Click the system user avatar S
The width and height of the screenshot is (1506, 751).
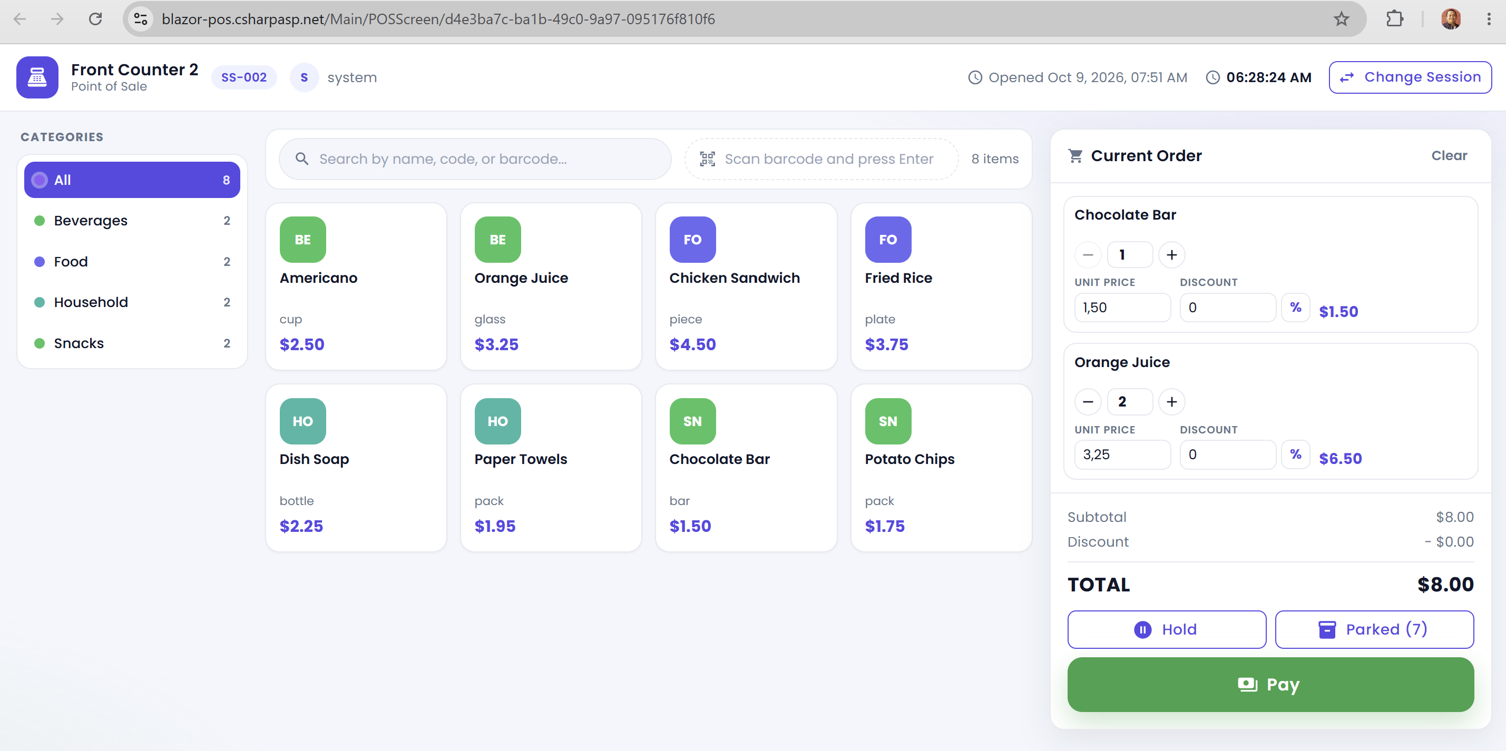(304, 77)
